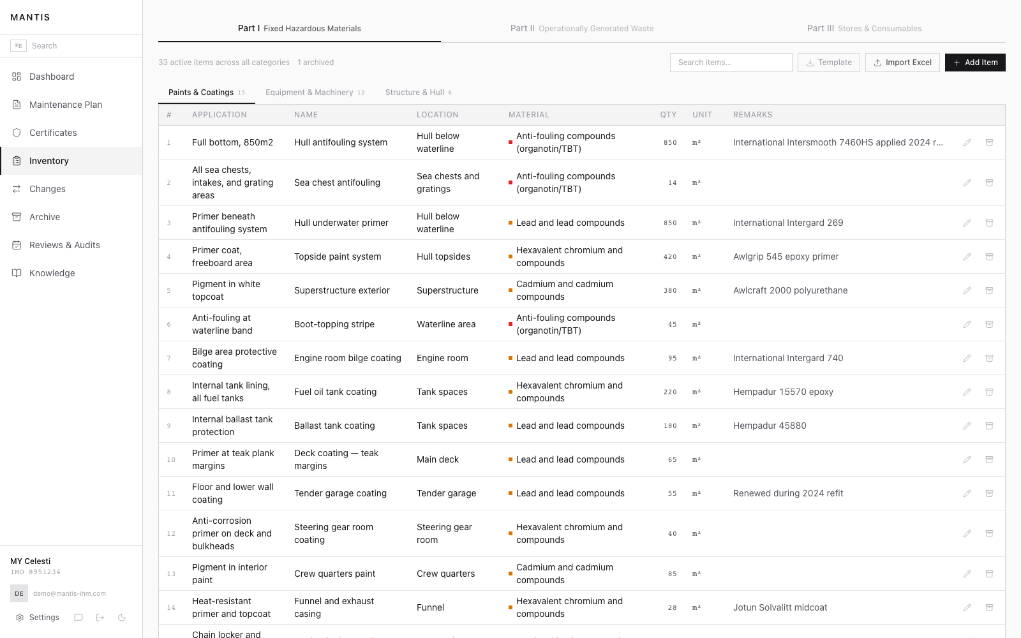This screenshot has height=638, width=1021.
Task: Click the APPLICATION column header
Action: point(220,115)
